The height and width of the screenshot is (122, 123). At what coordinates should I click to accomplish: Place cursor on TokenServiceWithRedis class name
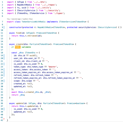[x=34, y=22]
